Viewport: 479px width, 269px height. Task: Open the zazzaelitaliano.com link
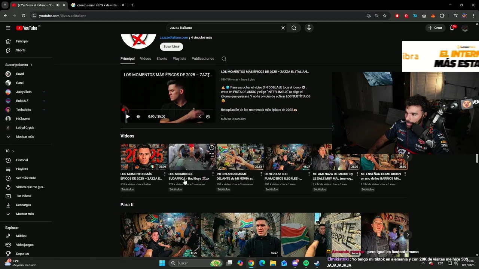coord(174,37)
